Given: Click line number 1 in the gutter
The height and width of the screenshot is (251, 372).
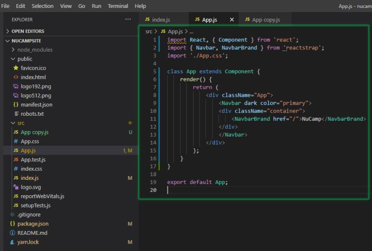Looking at the screenshot, I should click(154, 40).
